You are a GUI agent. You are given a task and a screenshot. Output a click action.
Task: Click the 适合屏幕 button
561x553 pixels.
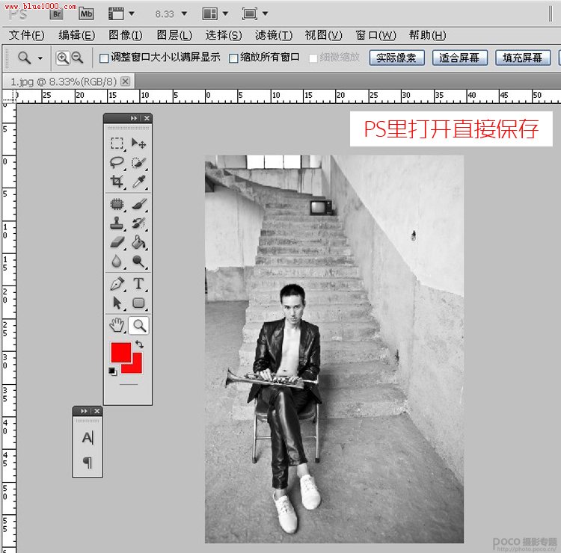[x=460, y=58]
